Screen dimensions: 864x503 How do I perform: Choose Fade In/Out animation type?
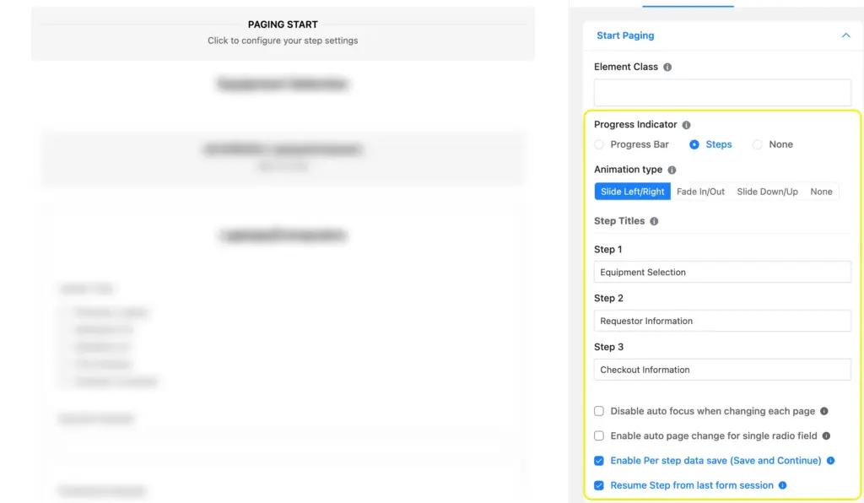(701, 191)
